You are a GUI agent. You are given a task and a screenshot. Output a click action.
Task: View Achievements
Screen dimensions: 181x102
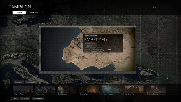click(x=37, y=99)
